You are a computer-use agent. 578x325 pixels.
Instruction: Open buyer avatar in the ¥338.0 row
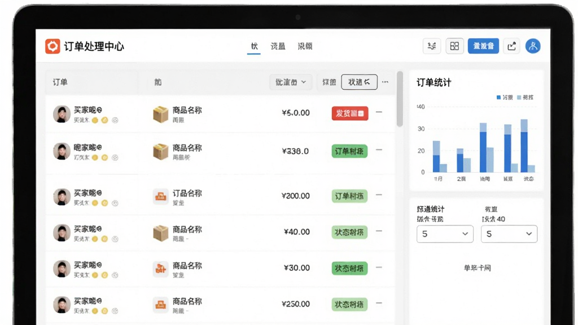coord(62,151)
